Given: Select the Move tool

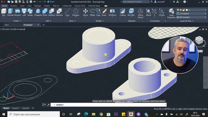Looking at the screenshot, I should click(85, 12).
